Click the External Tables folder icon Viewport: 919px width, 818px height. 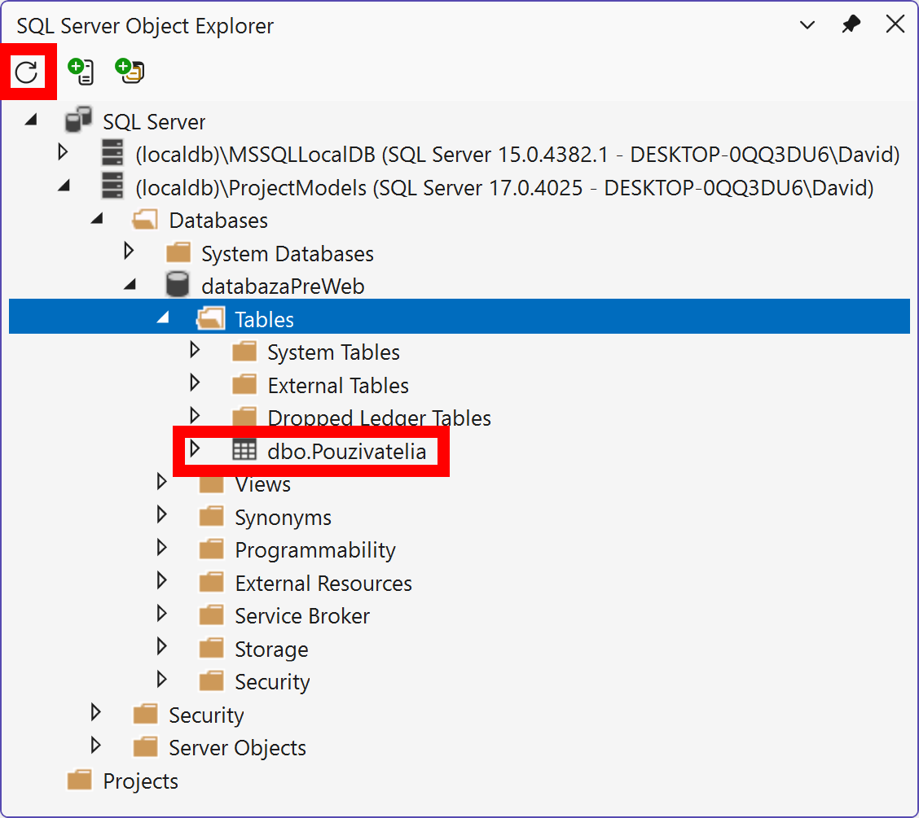pos(244,384)
